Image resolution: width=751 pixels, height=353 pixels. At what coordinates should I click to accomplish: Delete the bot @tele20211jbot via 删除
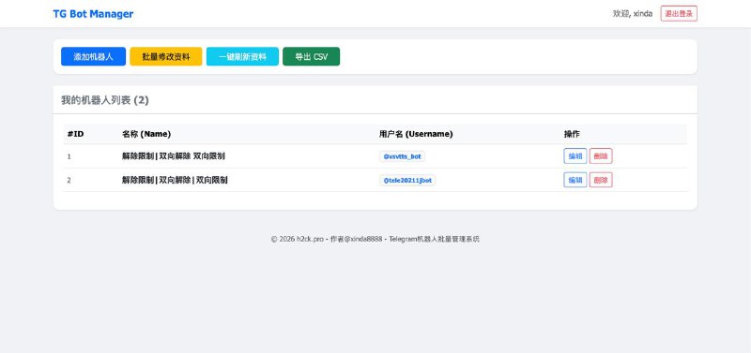coord(601,180)
